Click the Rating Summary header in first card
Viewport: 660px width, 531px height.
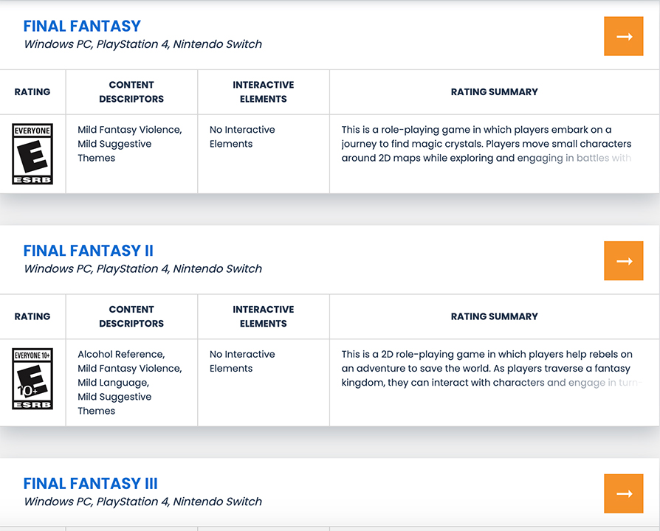(494, 92)
